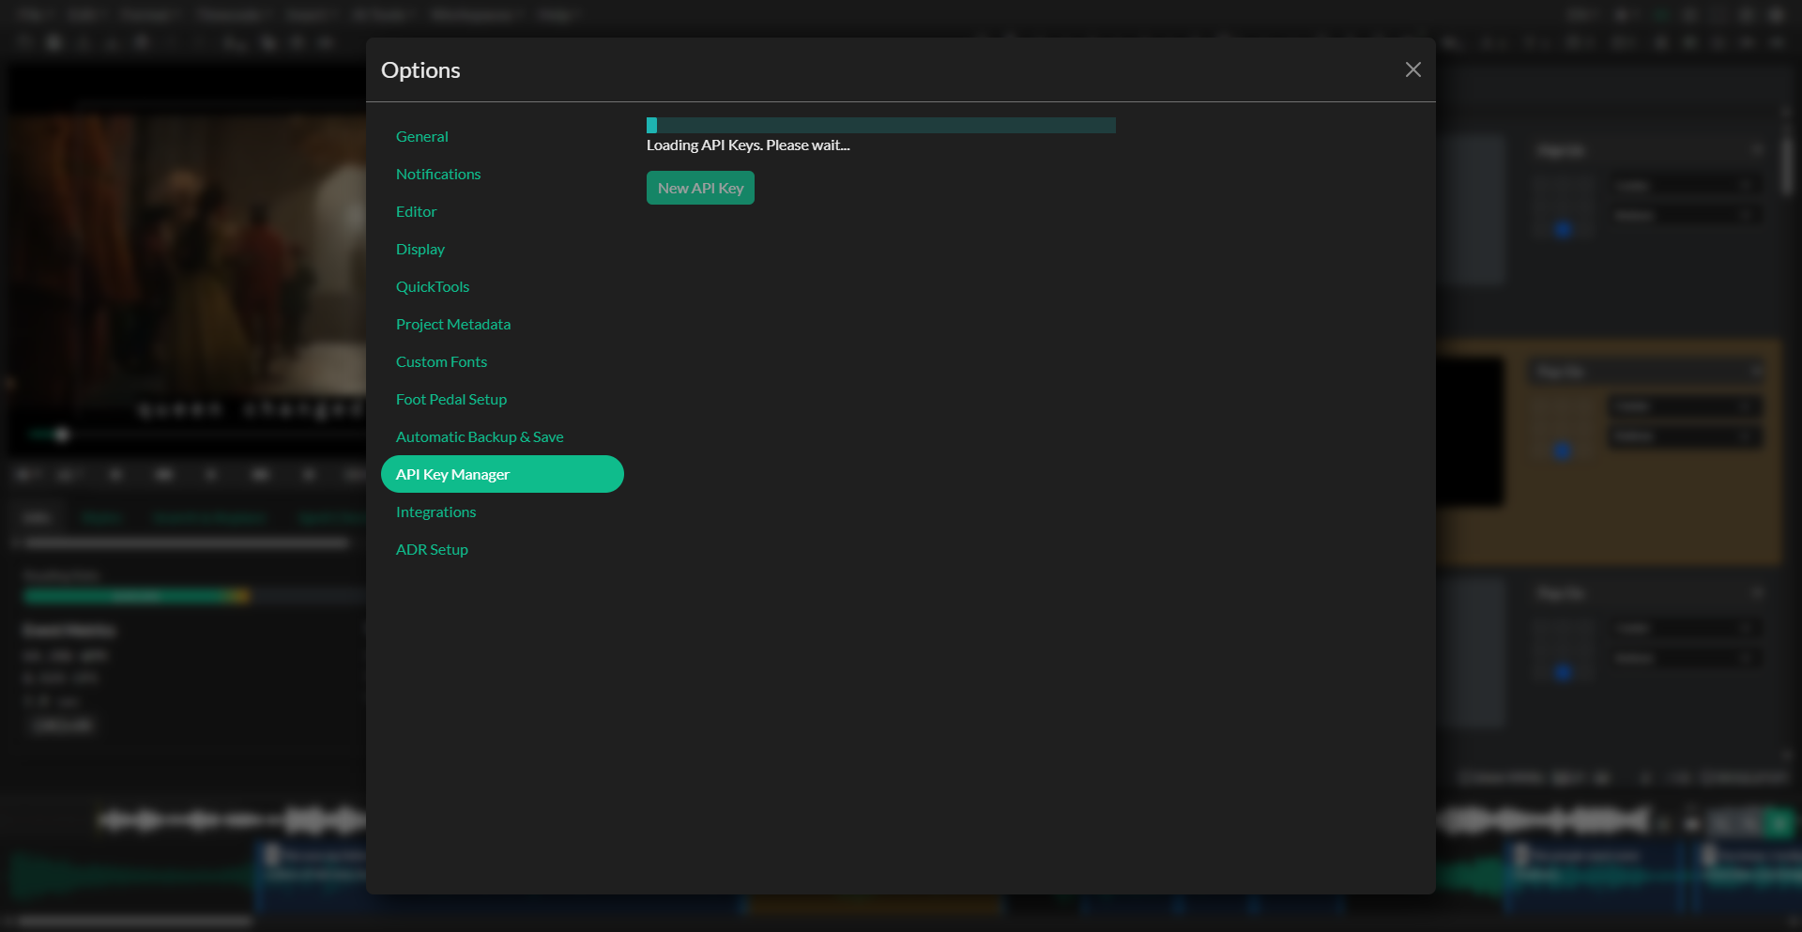Switch to the Notifications section

click(x=438, y=174)
